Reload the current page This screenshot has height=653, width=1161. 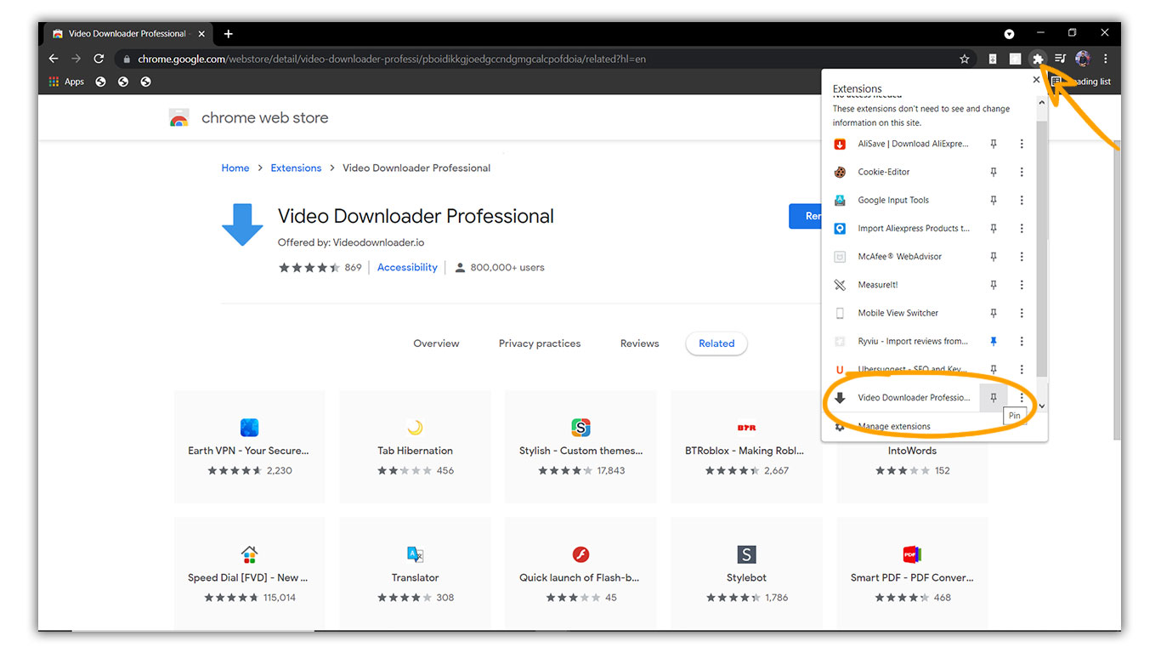pyautogui.click(x=99, y=59)
